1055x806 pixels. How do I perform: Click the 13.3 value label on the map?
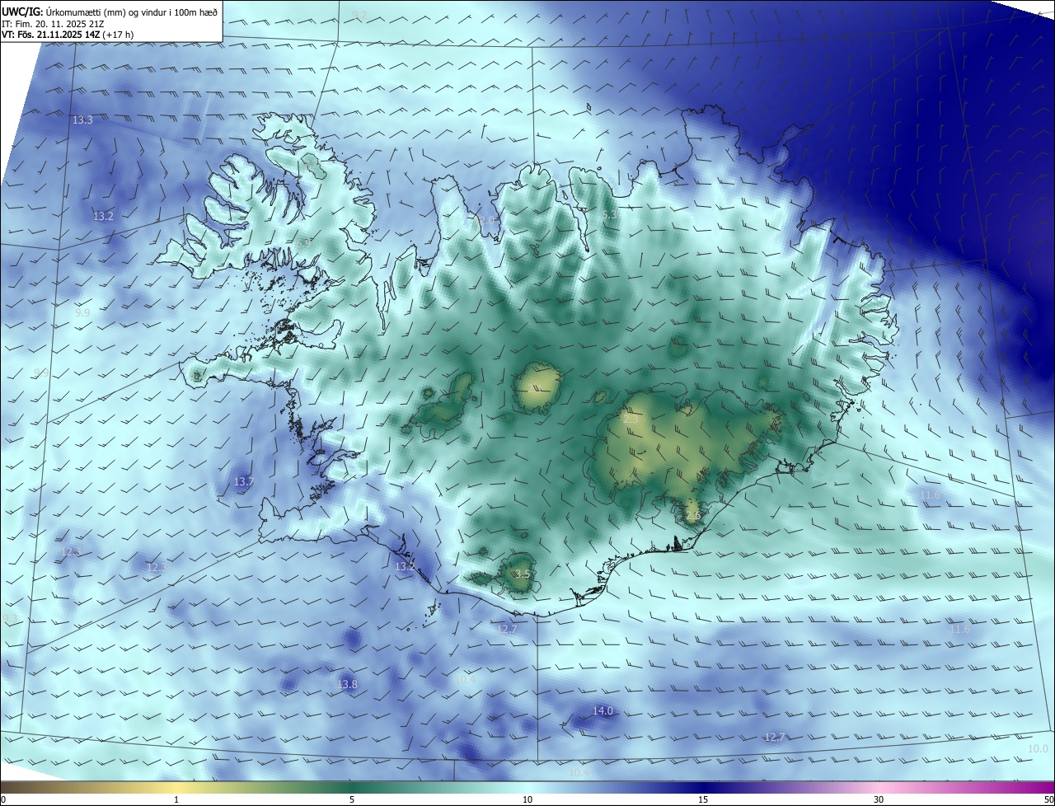click(82, 120)
